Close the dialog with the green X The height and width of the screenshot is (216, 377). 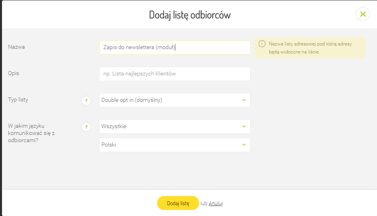(363, 14)
